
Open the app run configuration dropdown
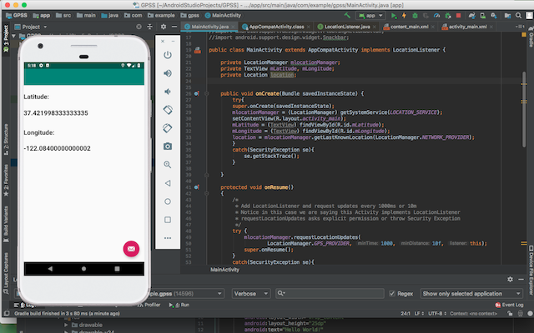coord(370,15)
